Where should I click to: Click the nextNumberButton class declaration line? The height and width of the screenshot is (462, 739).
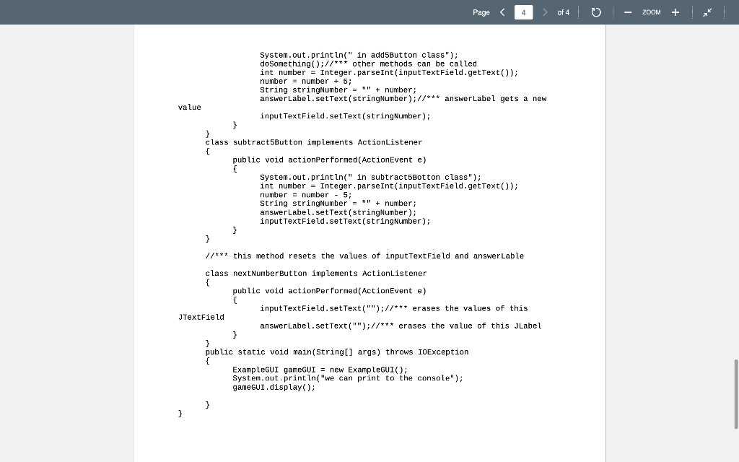(x=315, y=273)
